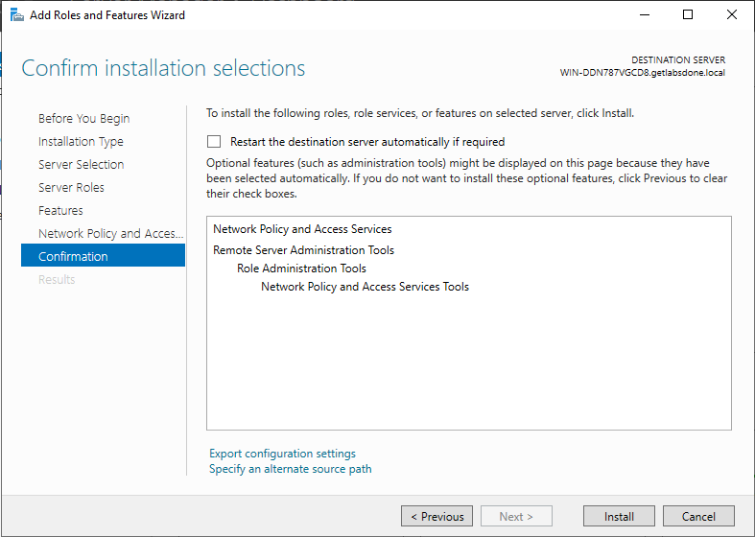Select Role Administration Tools entry

(301, 268)
